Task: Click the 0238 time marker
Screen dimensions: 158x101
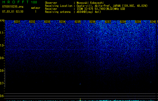Action: (x=123, y=22)
